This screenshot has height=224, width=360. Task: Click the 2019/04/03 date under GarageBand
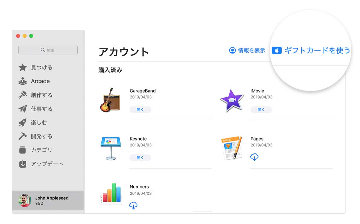pyautogui.click(x=141, y=97)
